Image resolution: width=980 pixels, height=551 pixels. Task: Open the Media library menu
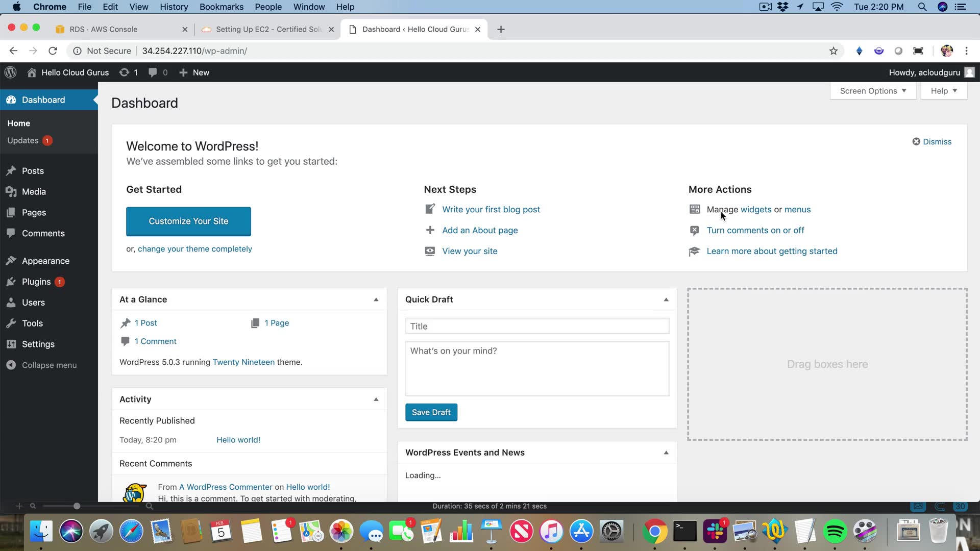point(34,192)
